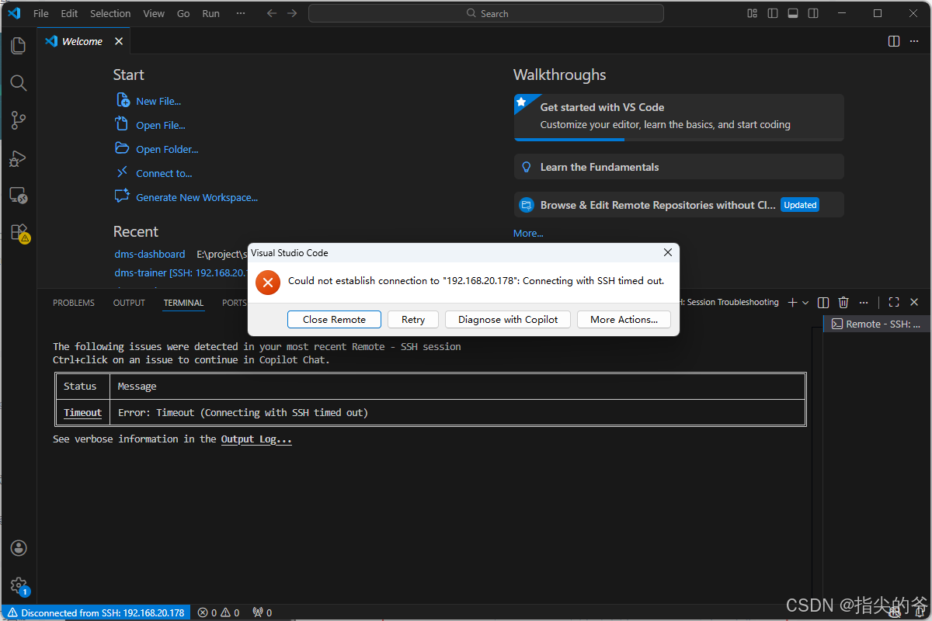This screenshot has width=932, height=621.
Task: Open the Explorer view in activity bar
Action: (19, 46)
